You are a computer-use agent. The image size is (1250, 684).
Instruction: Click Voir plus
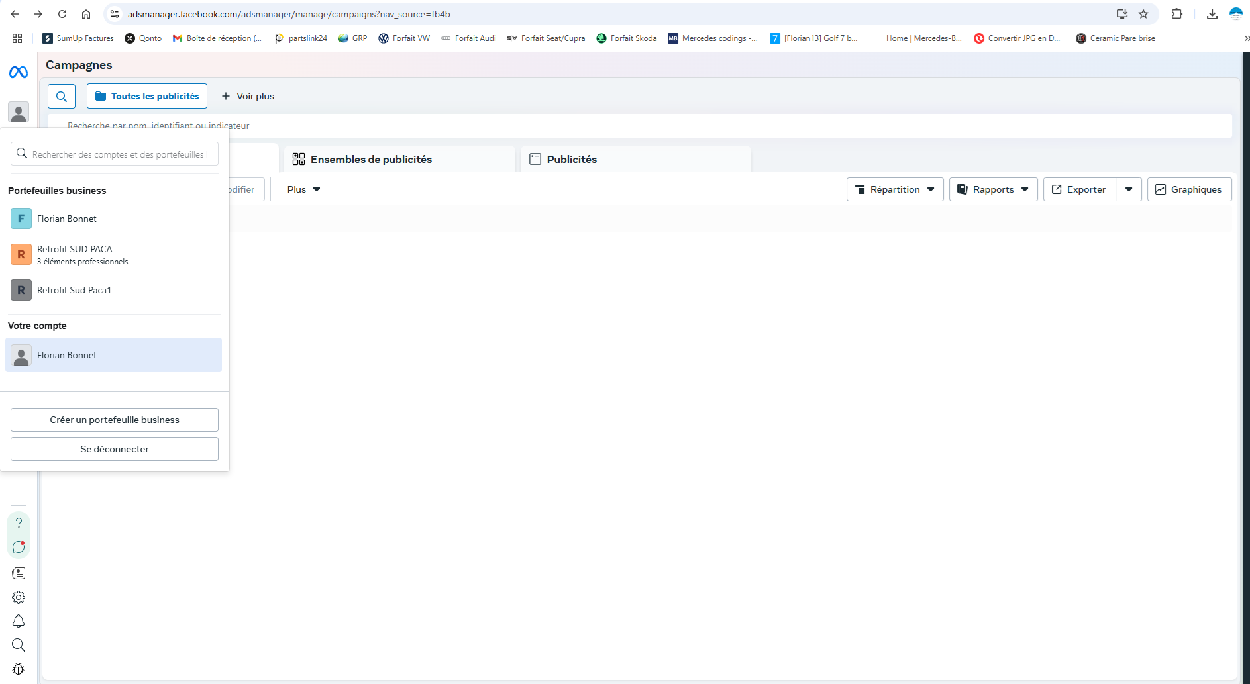click(x=248, y=96)
